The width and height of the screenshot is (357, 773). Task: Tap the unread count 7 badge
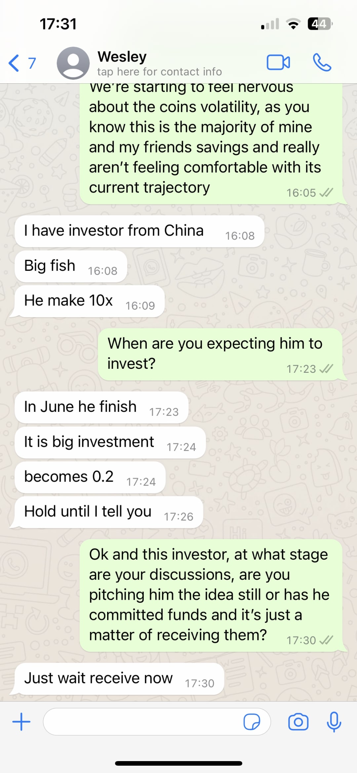coord(32,63)
